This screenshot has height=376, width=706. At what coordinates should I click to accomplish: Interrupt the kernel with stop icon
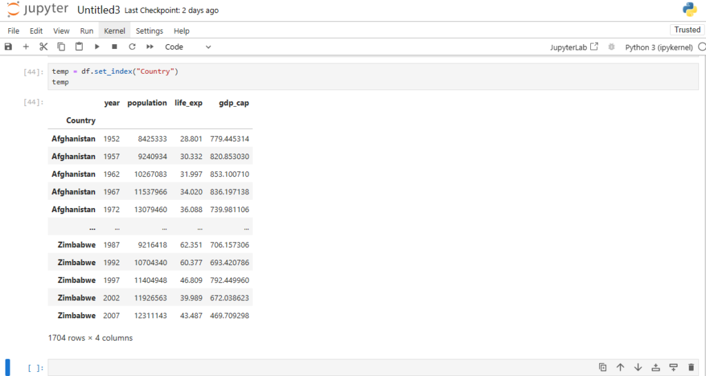[114, 47]
